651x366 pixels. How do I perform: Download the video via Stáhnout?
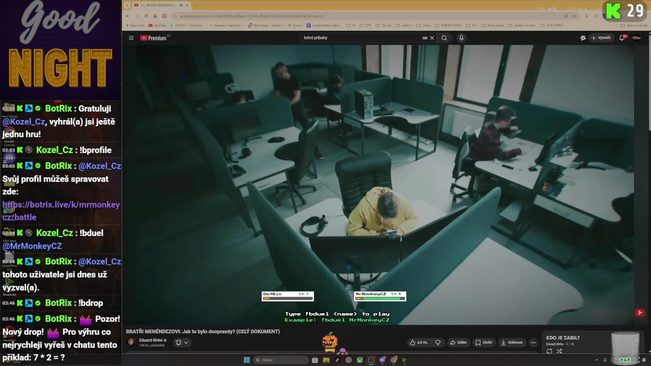tap(512, 343)
